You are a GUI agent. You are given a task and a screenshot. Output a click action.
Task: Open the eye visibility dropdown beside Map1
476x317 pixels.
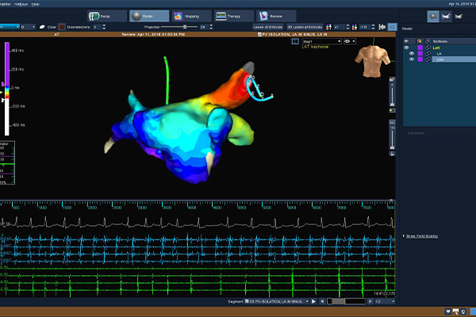pyautogui.click(x=349, y=41)
